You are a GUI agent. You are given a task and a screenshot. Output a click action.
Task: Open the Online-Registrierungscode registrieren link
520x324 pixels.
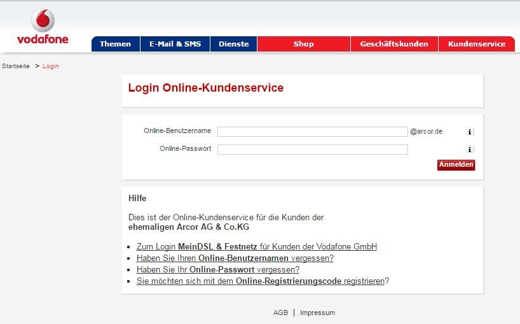tap(261, 281)
